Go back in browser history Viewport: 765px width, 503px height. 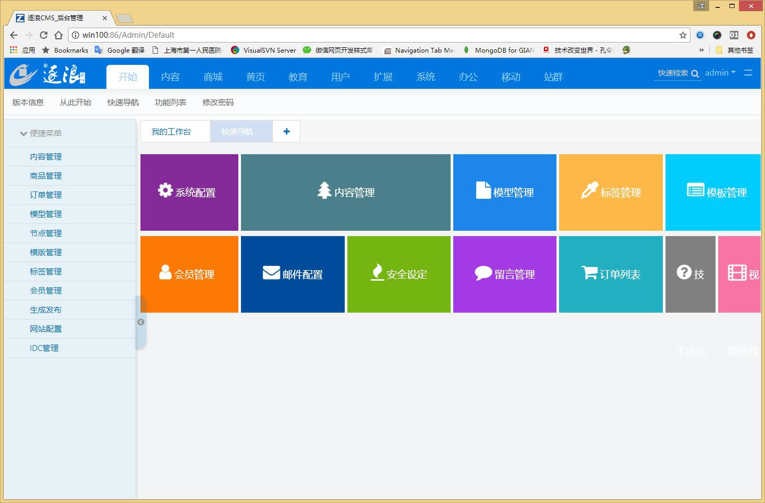pos(14,35)
